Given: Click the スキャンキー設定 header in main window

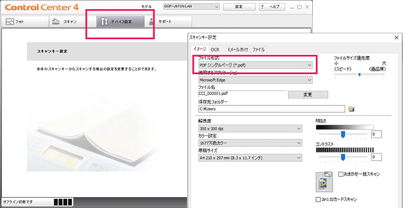Looking at the screenshot, I should click(x=52, y=51).
